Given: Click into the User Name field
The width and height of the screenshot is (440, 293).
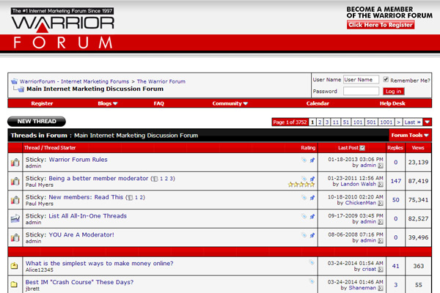Looking at the screenshot, I should pos(361,80).
